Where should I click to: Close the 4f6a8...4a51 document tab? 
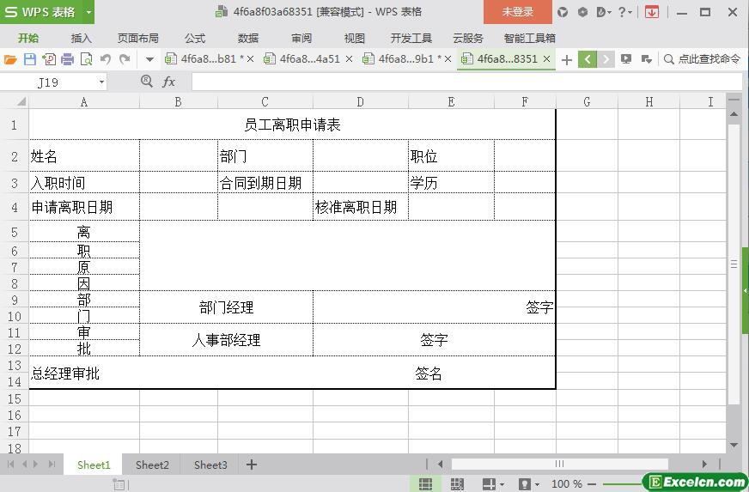pyautogui.click(x=350, y=59)
